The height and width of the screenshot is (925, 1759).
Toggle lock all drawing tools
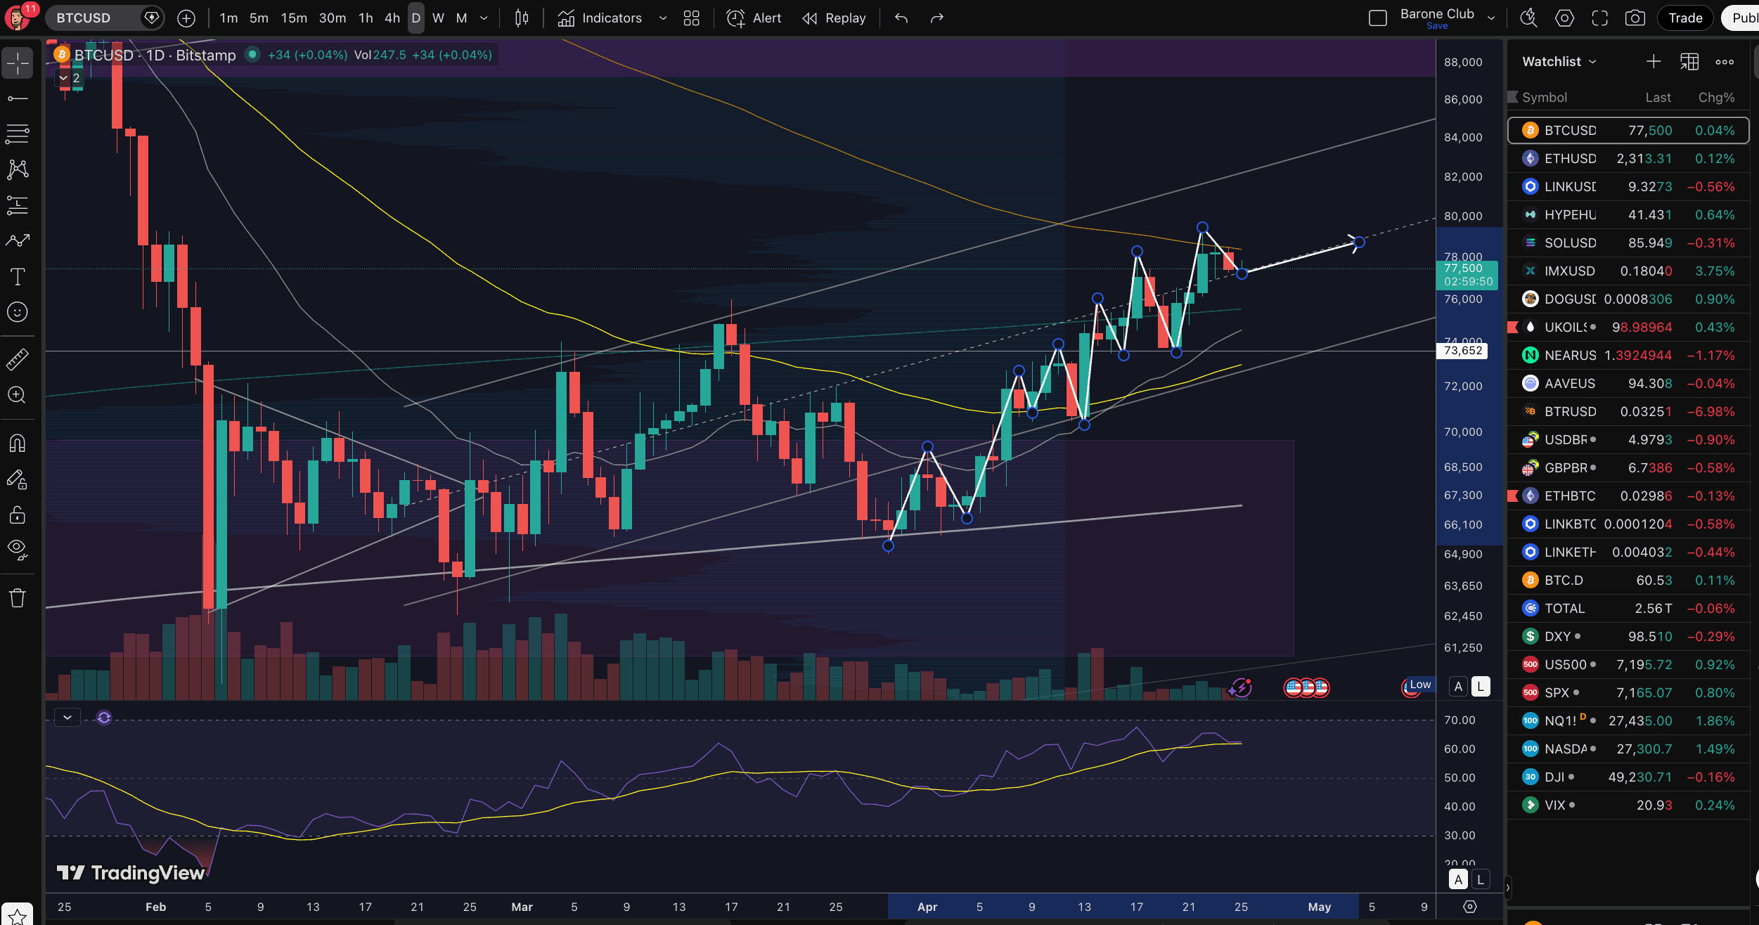click(x=18, y=515)
